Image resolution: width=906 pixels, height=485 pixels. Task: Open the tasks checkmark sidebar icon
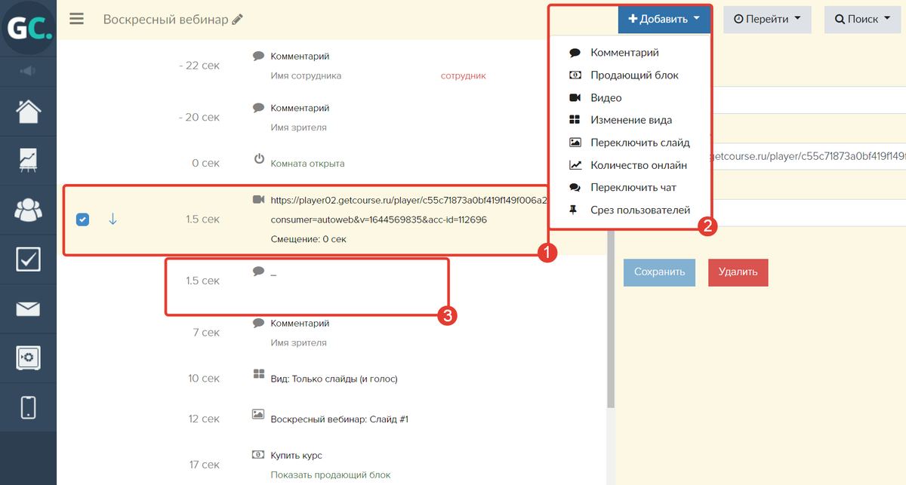(x=29, y=259)
